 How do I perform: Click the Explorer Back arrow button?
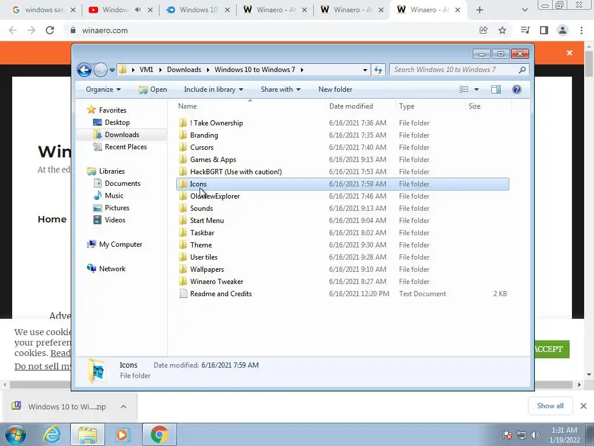click(84, 70)
